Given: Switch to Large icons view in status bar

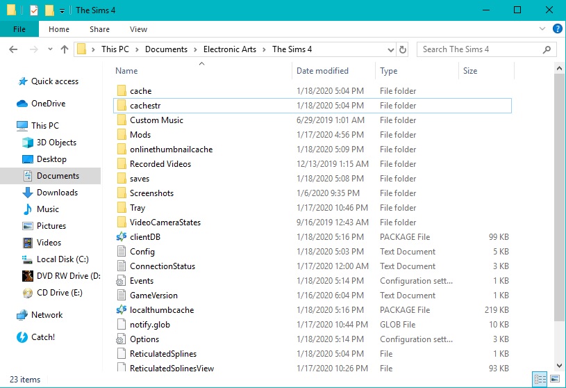Looking at the screenshot, I should point(554,380).
